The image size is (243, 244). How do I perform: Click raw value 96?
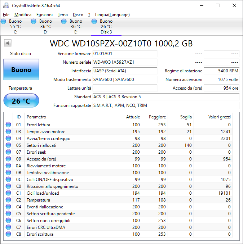228,186
